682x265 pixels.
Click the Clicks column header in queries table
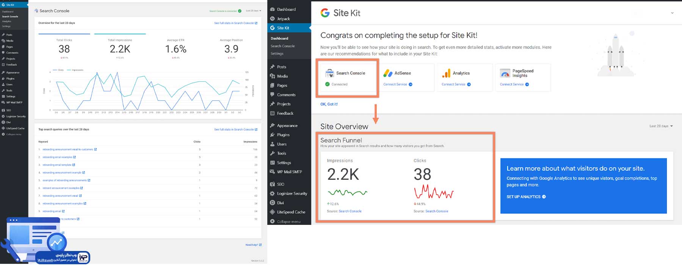[x=197, y=142]
